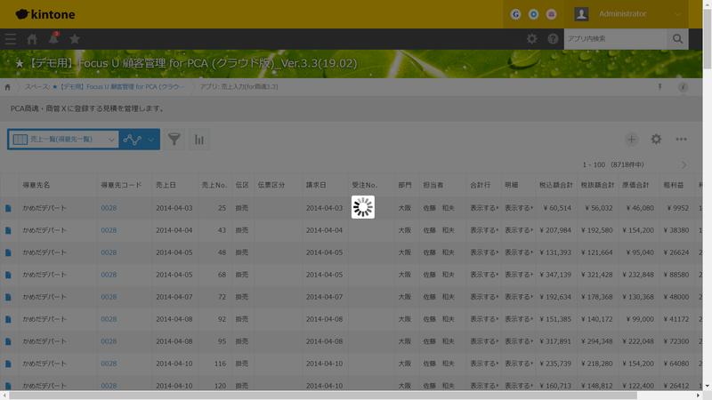Click 表示する under 合計行 in the No. 48 row
The width and height of the screenshot is (712, 400).
point(484,252)
